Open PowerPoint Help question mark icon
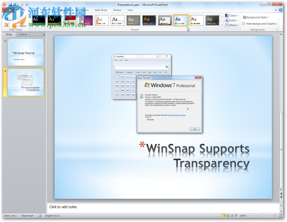Image resolution: width=287 pixels, height=222 pixels. [x=281, y=10]
